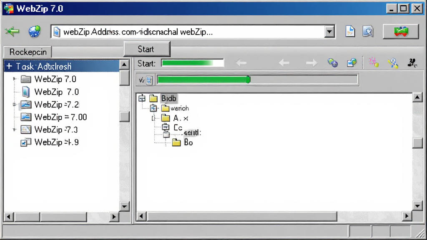The image size is (427, 240).
Task: Click the red-green button at top right
Action: (x=401, y=32)
